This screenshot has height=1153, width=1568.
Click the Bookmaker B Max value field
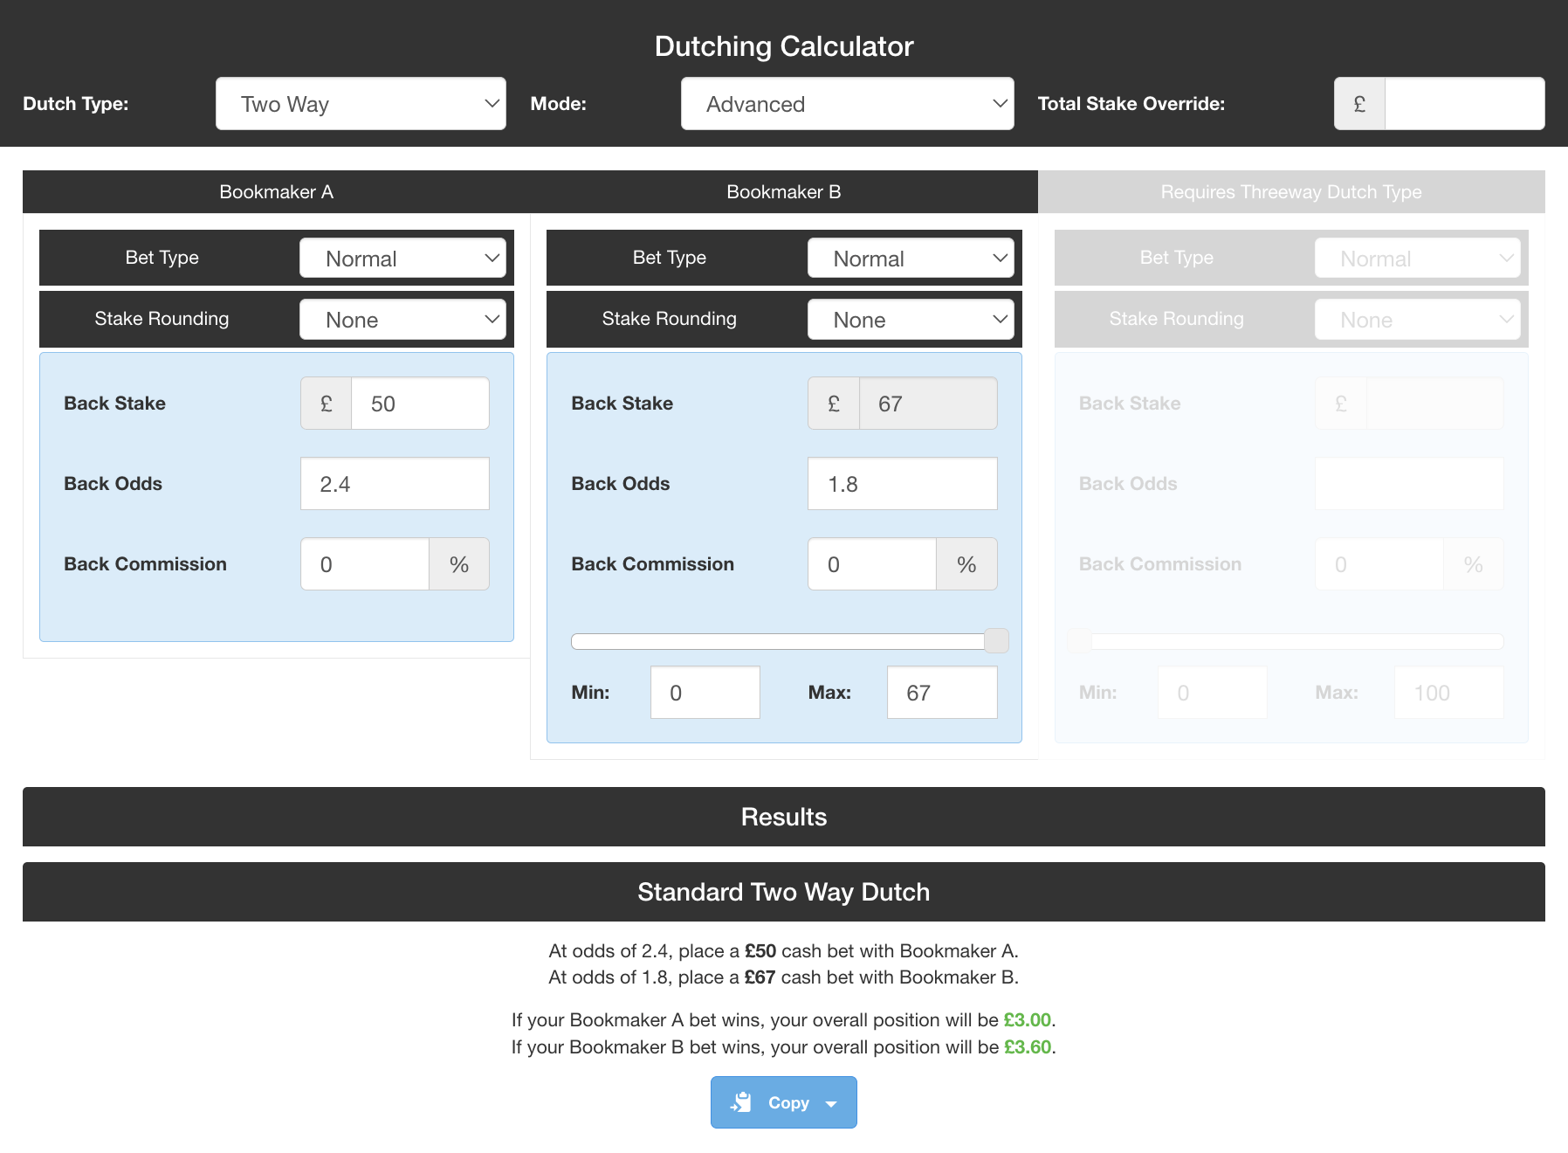click(x=942, y=693)
